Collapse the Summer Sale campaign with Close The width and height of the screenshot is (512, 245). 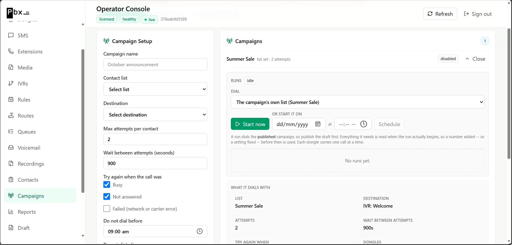pyautogui.click(x=476, y=59)
